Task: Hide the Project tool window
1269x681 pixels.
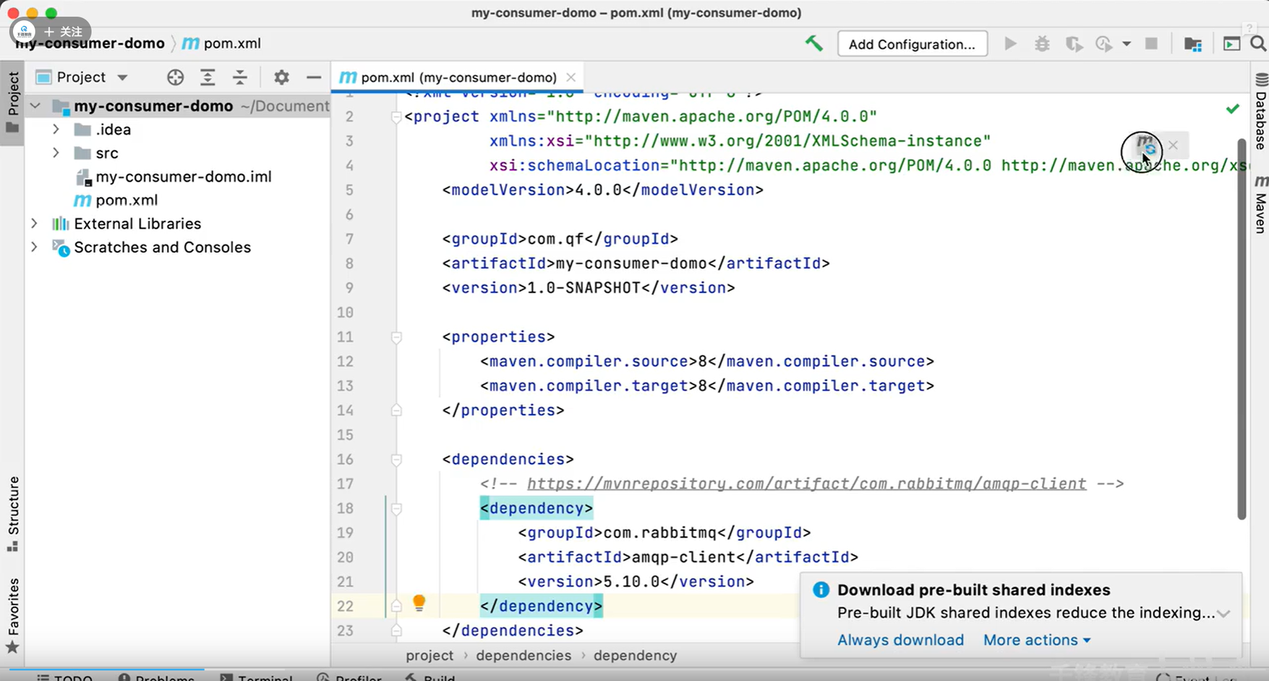Action: 314,77
